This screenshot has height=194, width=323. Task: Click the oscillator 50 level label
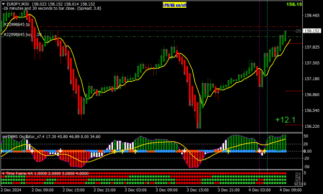306,136
